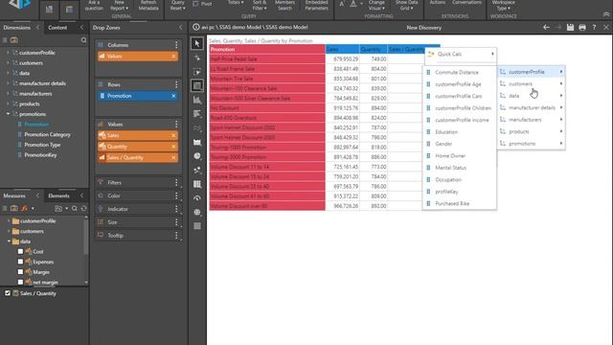Open the Show Data Grid dropdown
The height and width of the screenshot is (345, 613).
coord(406,5)
